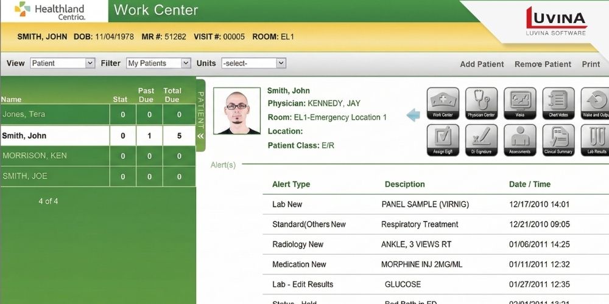Open the Units select dropdown
609x304 pixels.
point(253,63)
